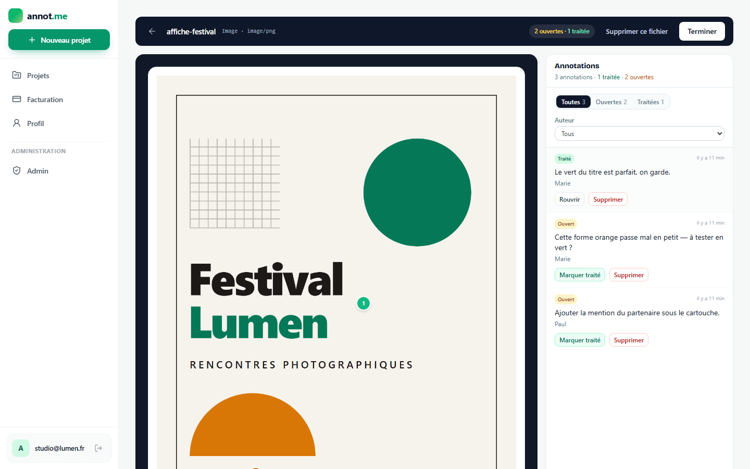Click the Ouvert badge on Paul's annotation
This screenshot has height=469, width=750.
[566, 300]
